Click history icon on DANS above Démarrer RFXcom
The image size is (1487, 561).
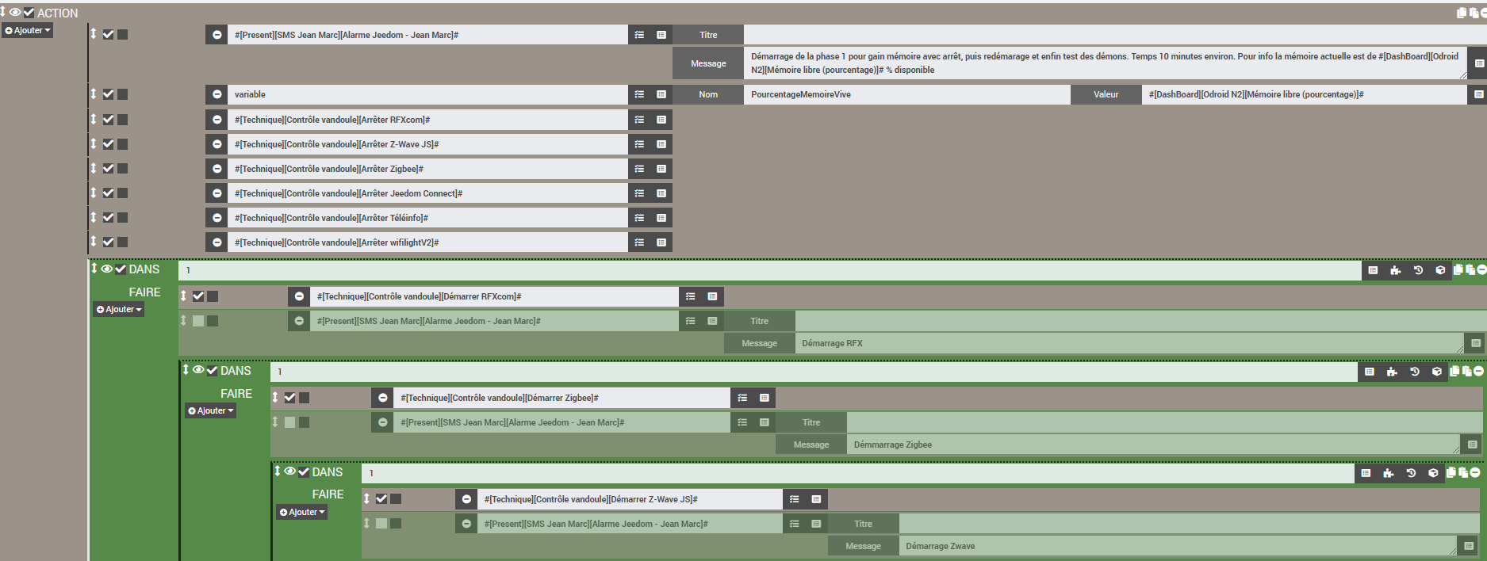(1418, 270)
